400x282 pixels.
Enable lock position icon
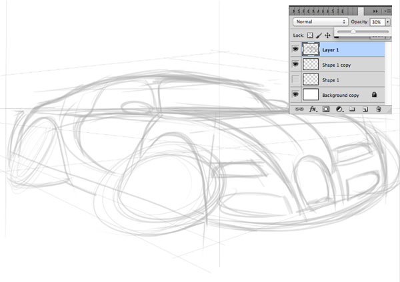[x=327, y=35]
